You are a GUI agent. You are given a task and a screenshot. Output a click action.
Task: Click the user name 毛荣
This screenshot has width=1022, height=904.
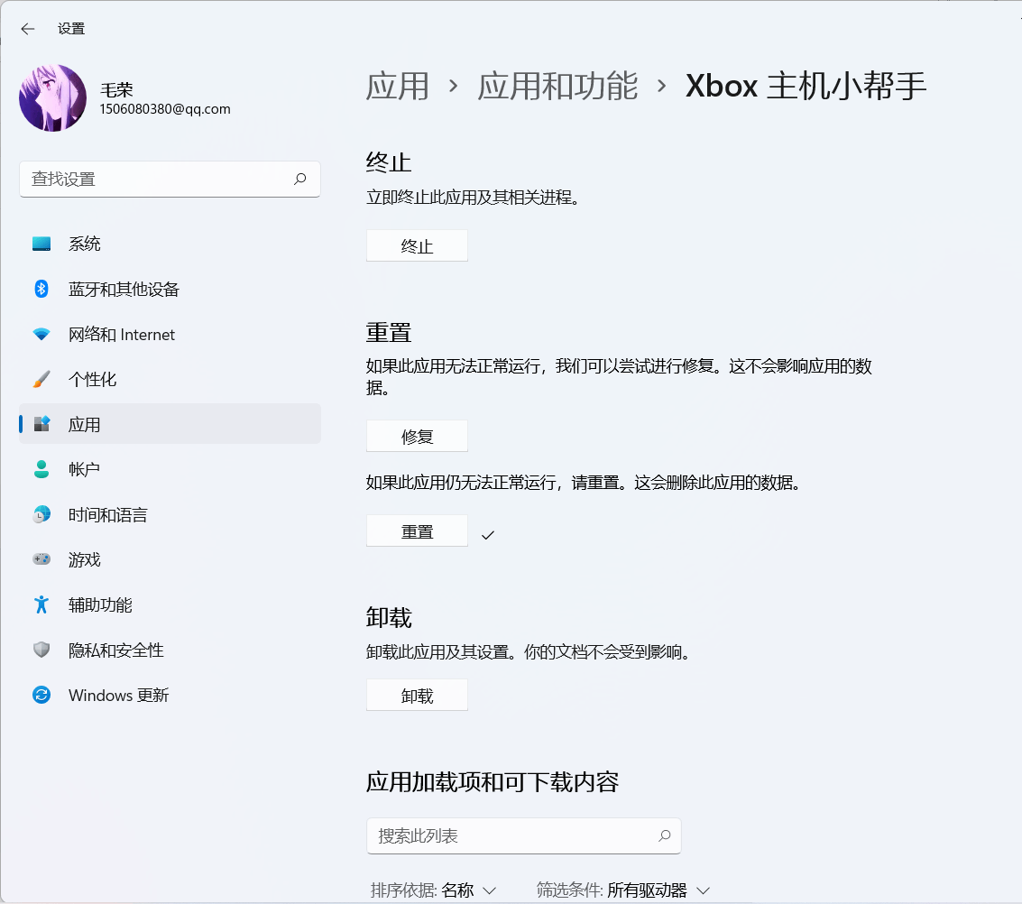pos(116,90)
